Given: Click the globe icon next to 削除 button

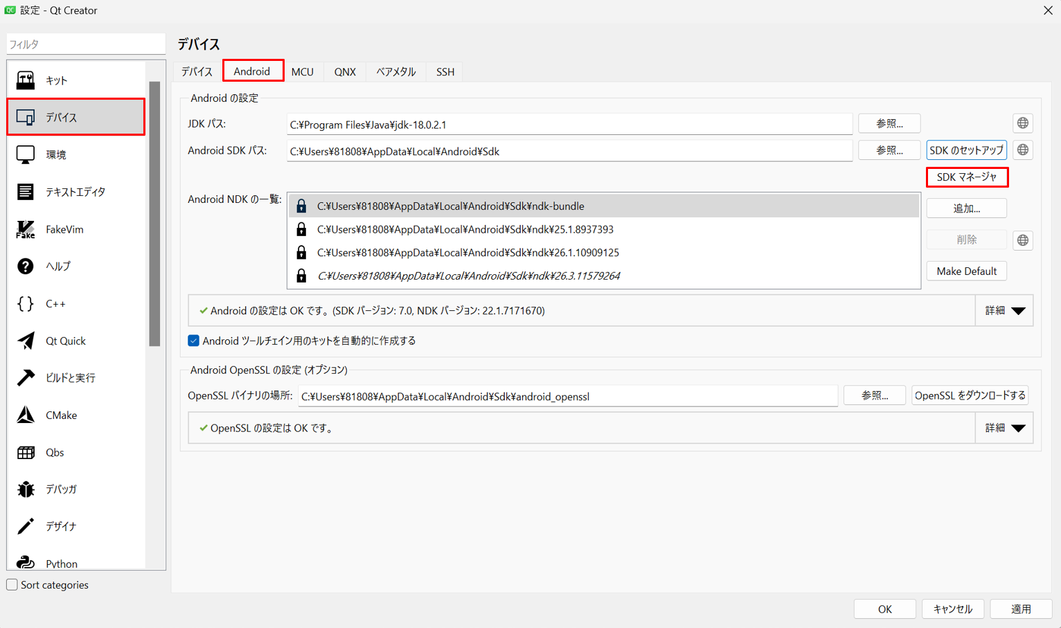Looking at the screenshot, I should 1022,240.
